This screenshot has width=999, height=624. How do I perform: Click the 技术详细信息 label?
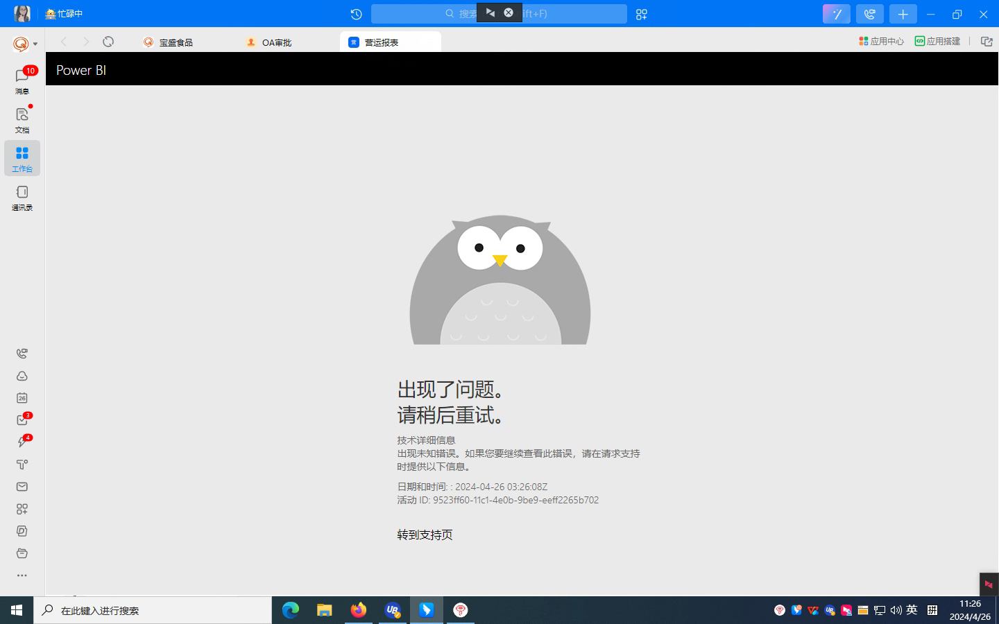(x=426, y=440)
